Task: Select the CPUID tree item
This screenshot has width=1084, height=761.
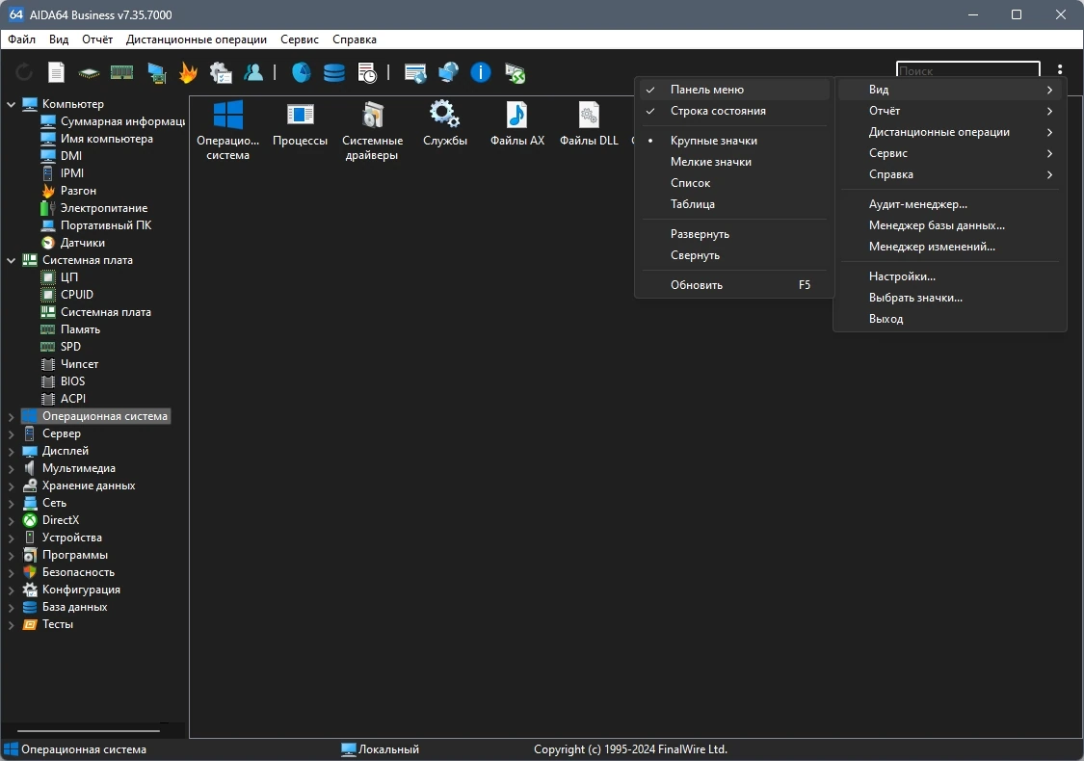Action: click(67, 295)
